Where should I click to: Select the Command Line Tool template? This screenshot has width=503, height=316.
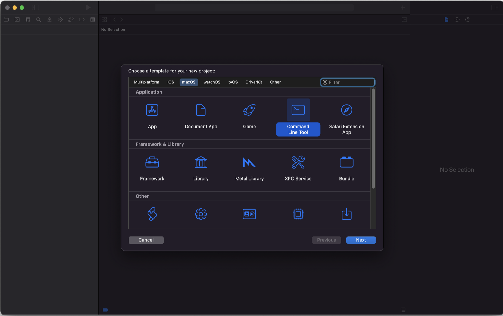click(x=298, y=117)
